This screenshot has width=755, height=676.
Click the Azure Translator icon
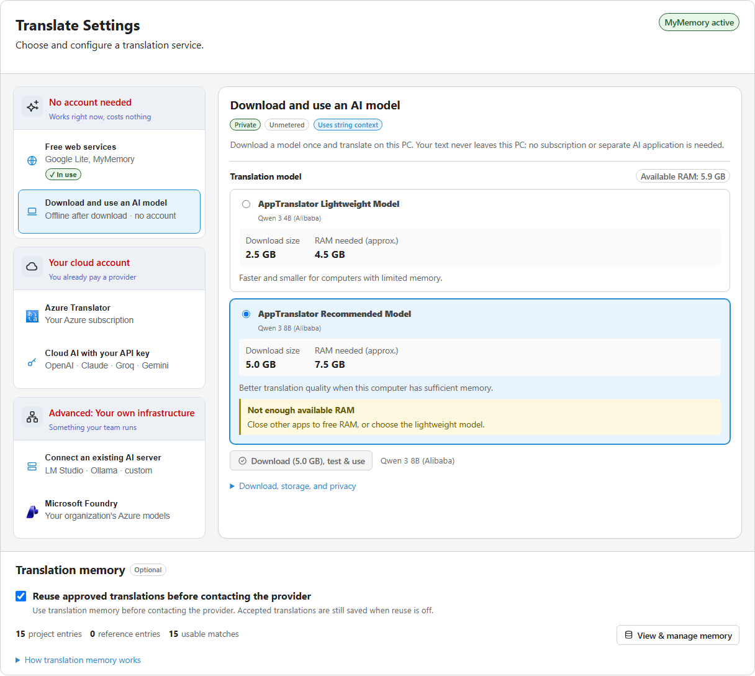tap(32, 316)
